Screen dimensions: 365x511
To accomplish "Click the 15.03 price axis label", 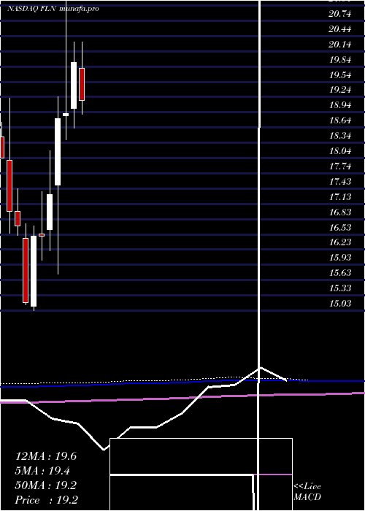I will 340,303.
